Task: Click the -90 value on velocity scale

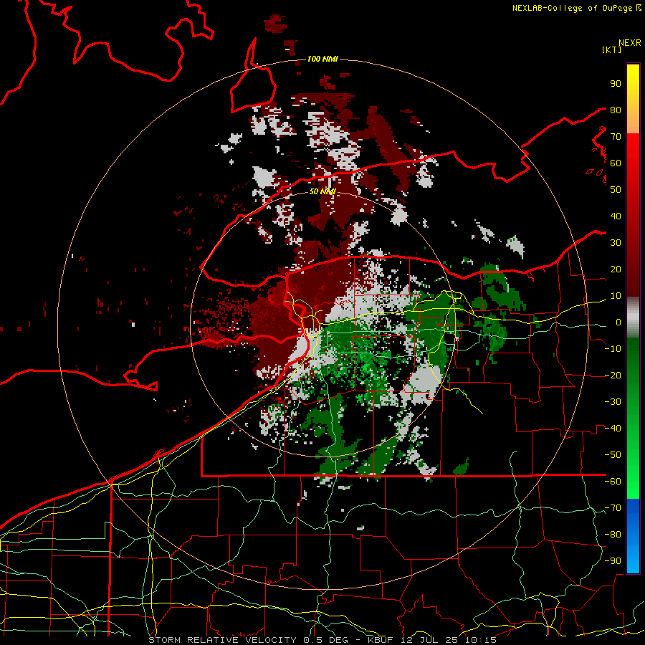Action: 613,560
